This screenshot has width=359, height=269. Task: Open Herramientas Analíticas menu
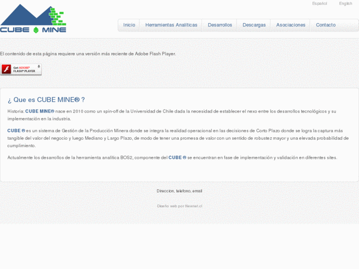coord(171,25)
